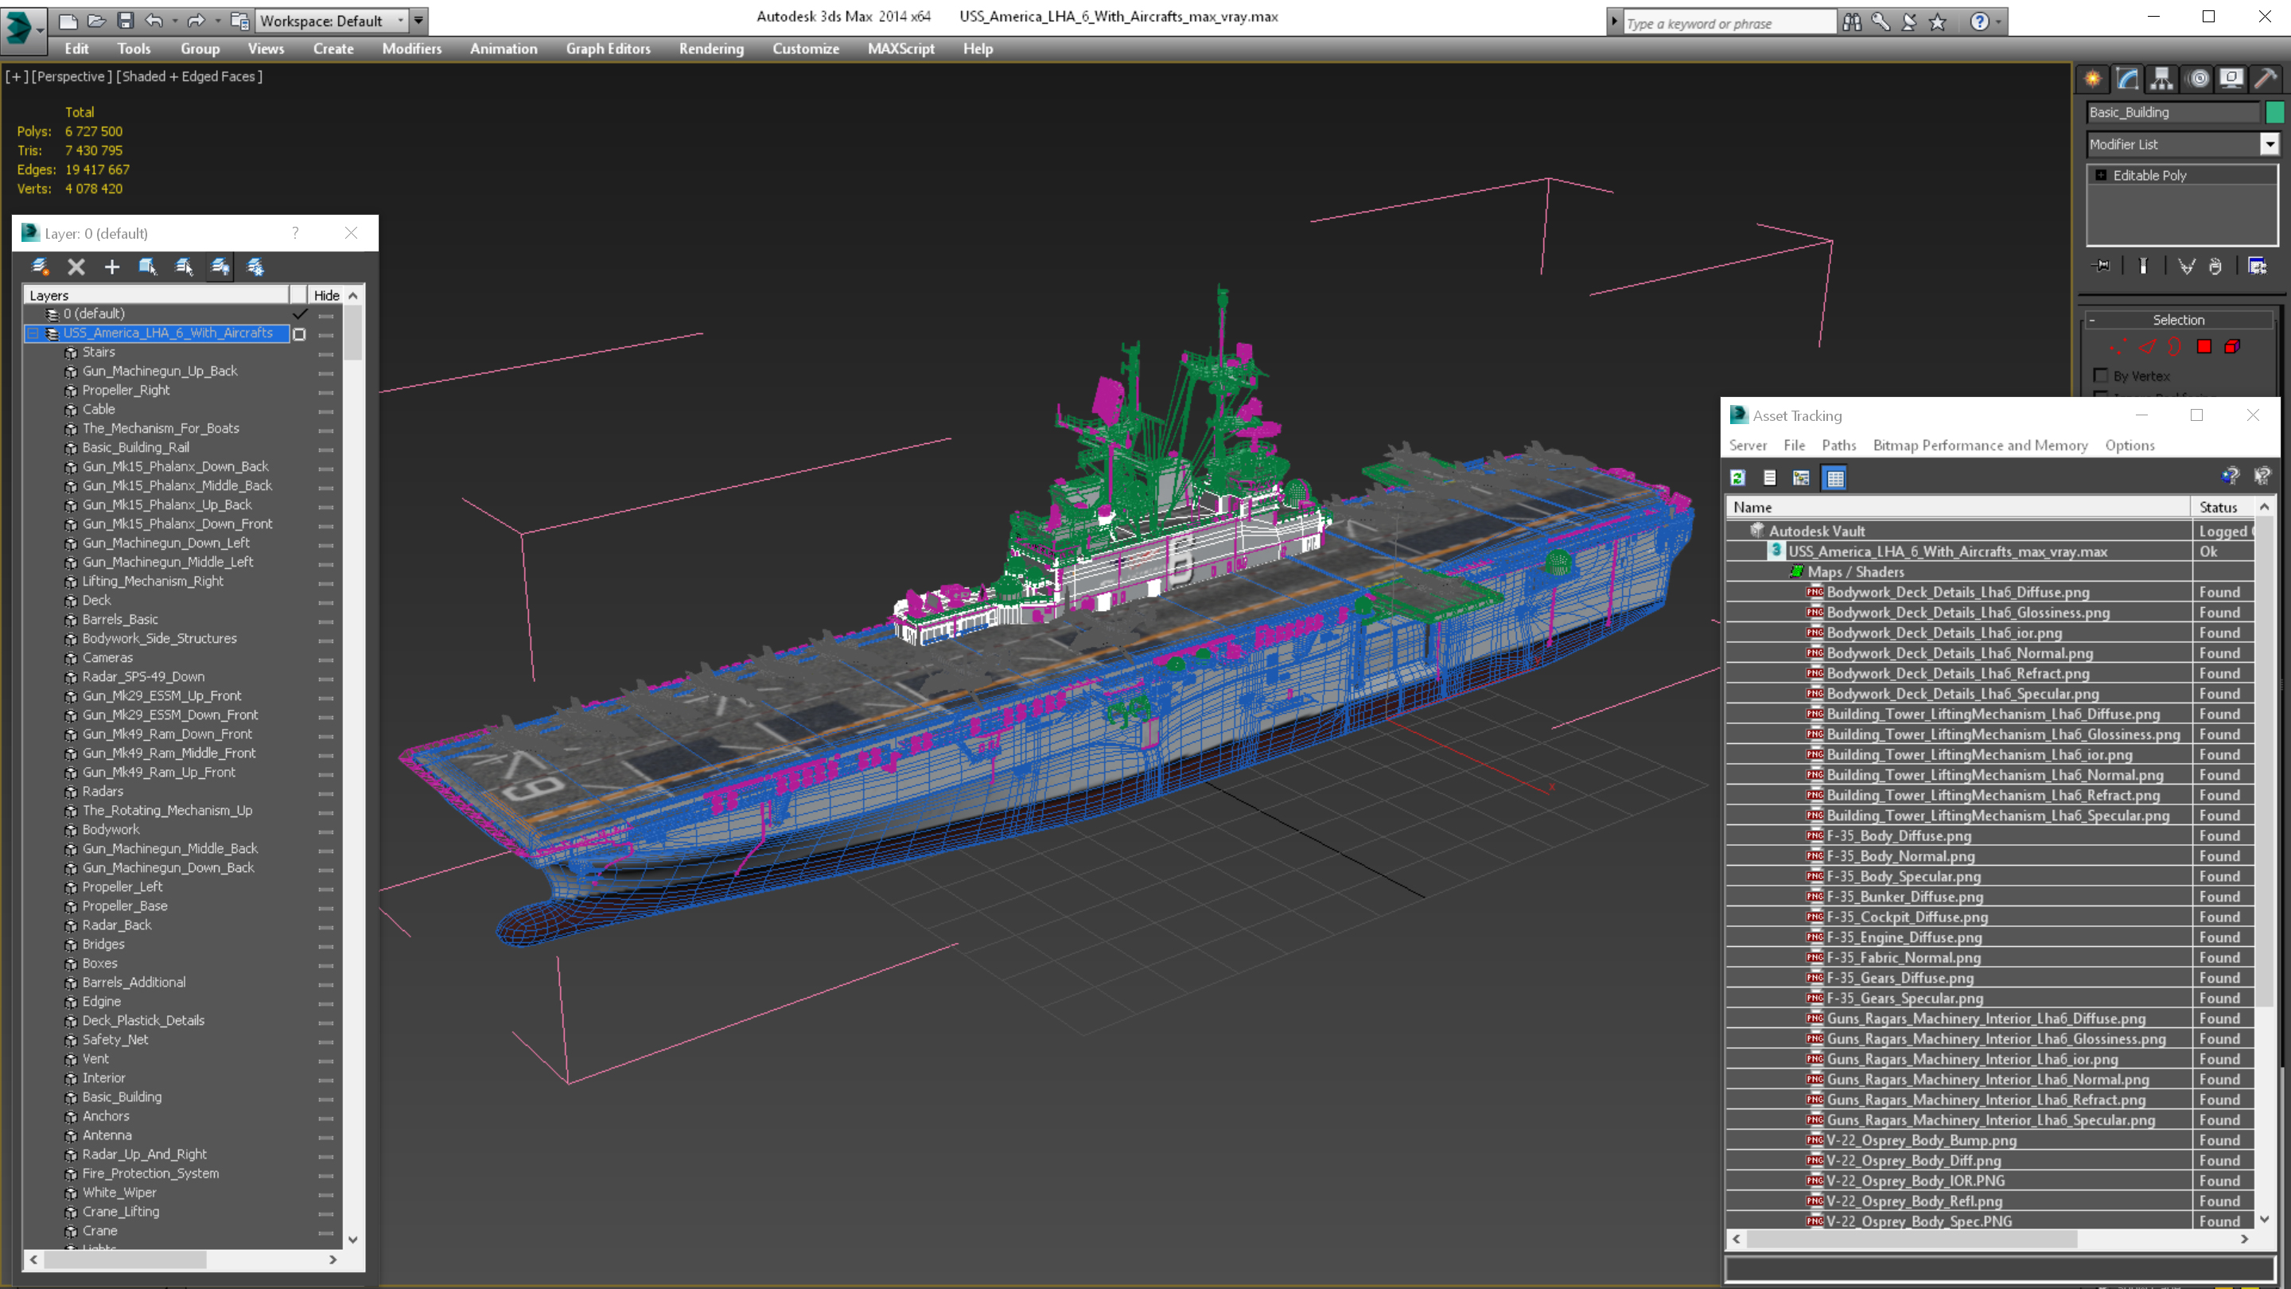Open the Create command panel tab

[x=2094, y=78]
